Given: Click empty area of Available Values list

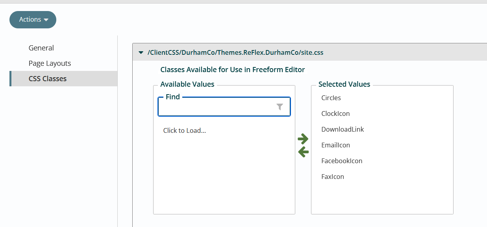Looking at the screenshot, I should 224,177.
